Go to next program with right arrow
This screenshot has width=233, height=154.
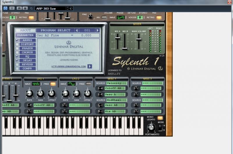tap(98, 30)
